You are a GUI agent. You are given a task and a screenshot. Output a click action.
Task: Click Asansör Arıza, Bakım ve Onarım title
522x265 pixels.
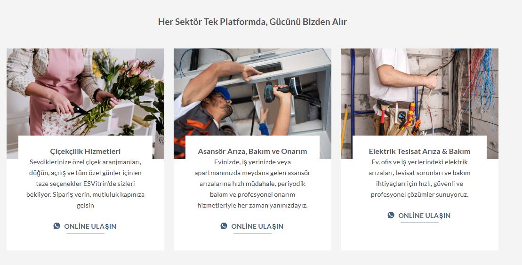(252, 152)
